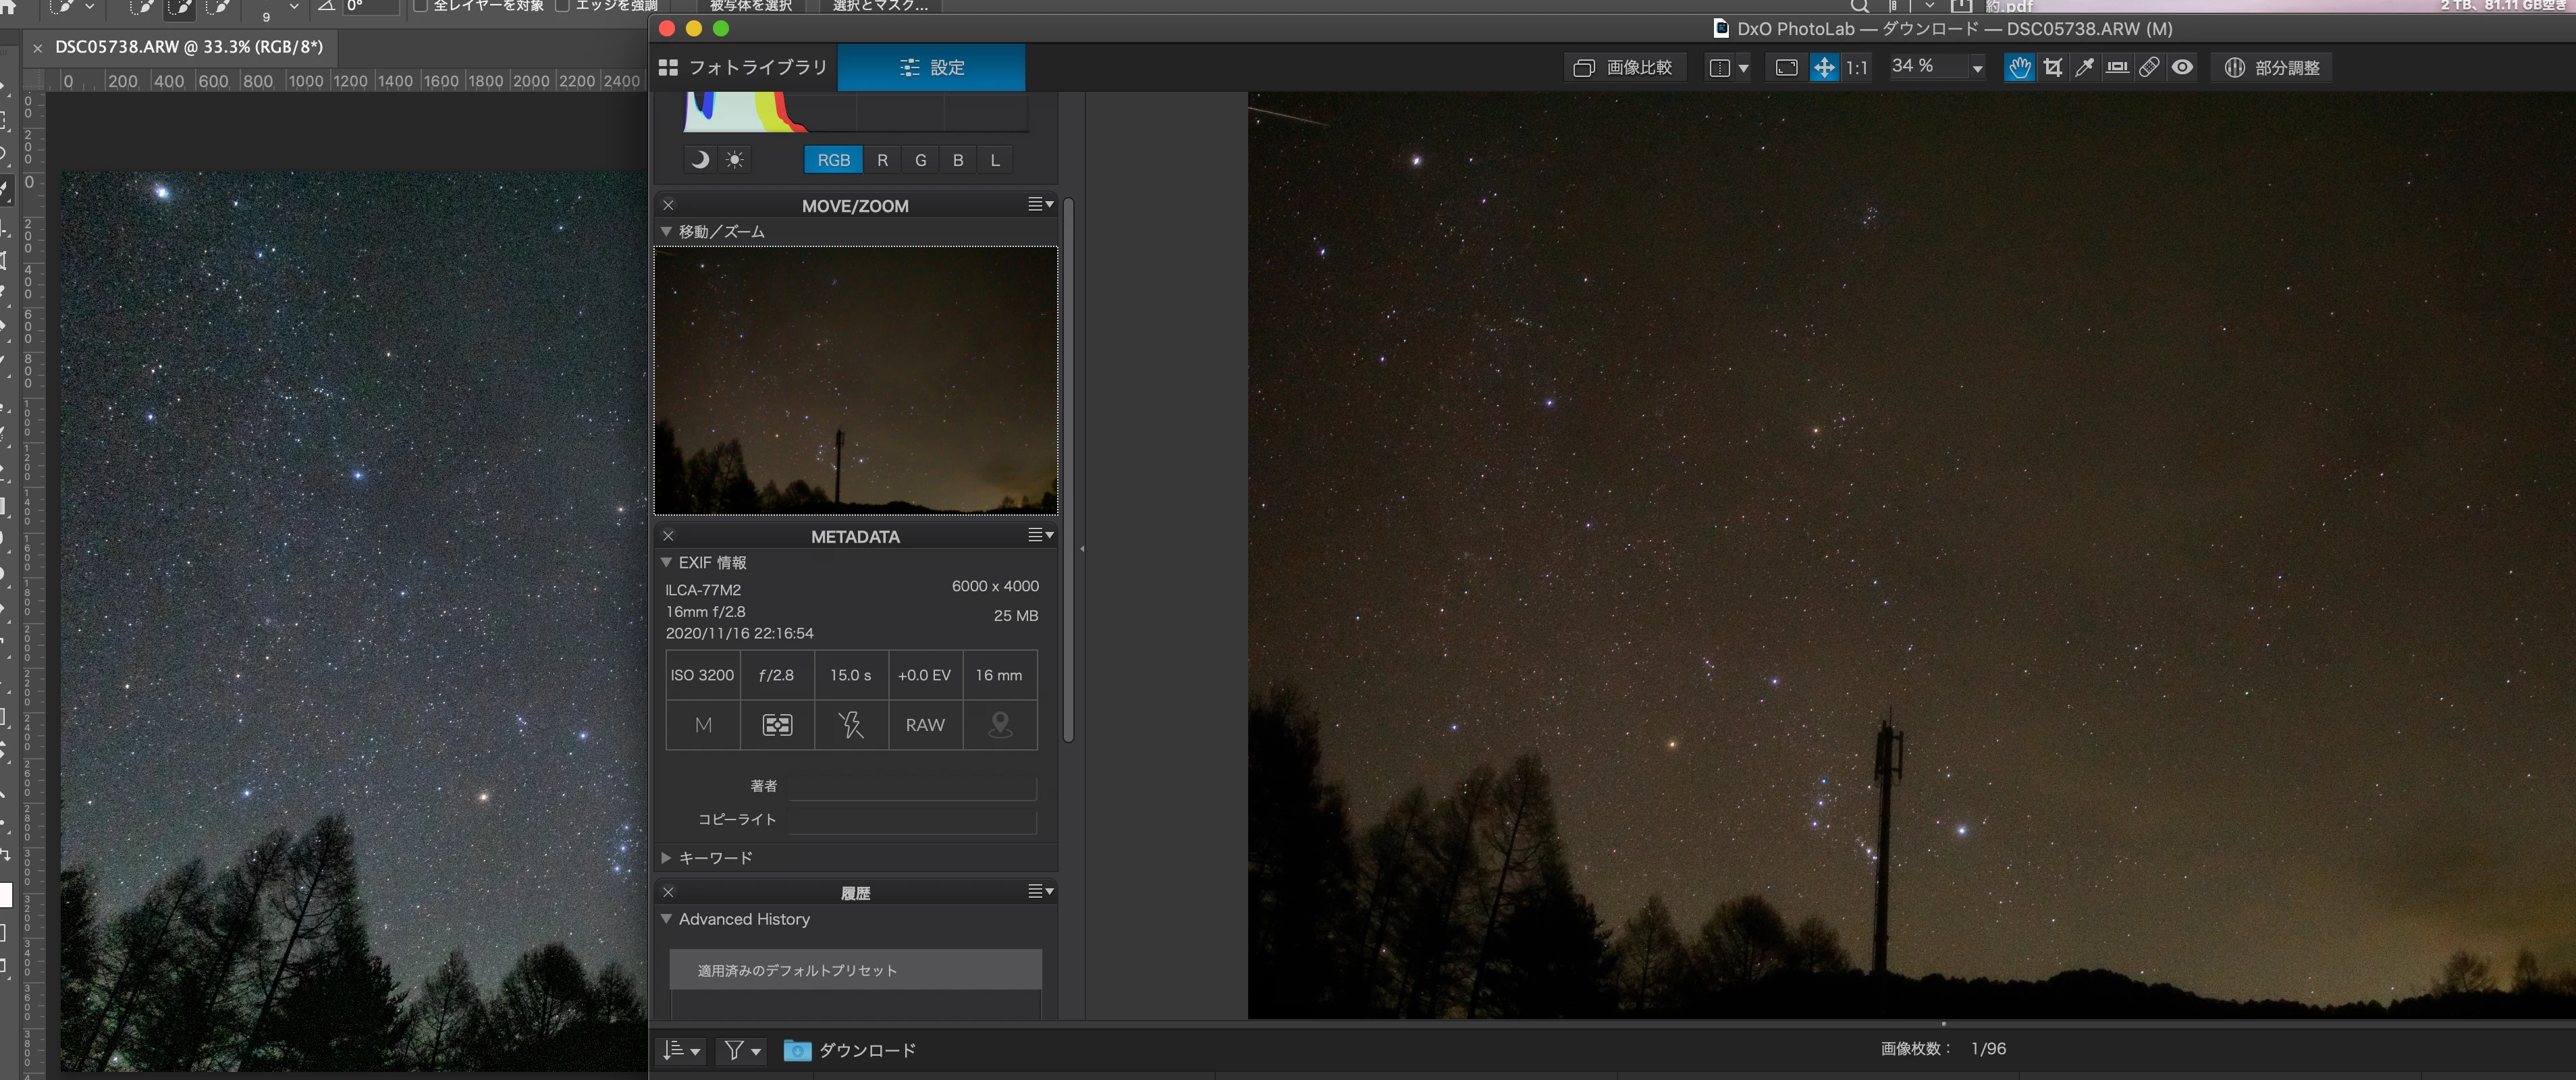The height and width of the screenshot is (1080, 2576).
Task: Click the 画像比較 compare button
Action: coord(1623,67)
